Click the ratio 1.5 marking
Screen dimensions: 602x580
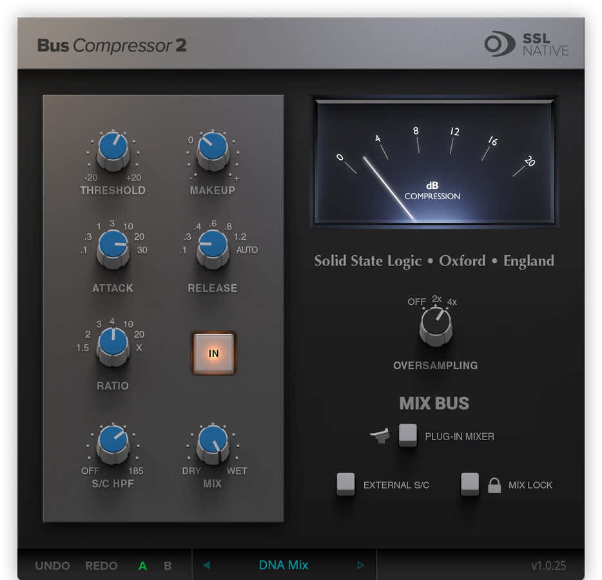point(82,348)
